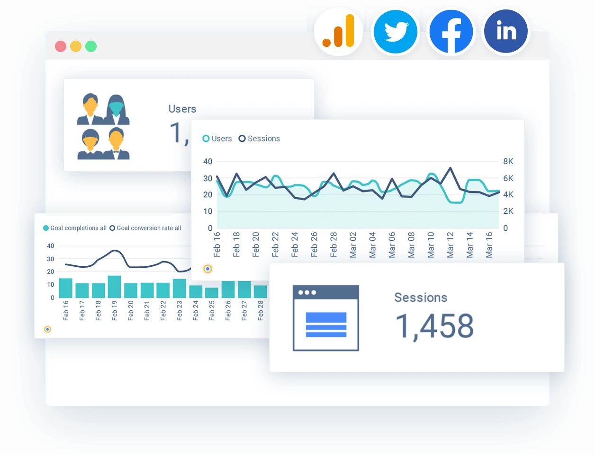The image size is (595, 455).
Task: Toggle the Sessions series in chart legend
Action: coord(259,139)
